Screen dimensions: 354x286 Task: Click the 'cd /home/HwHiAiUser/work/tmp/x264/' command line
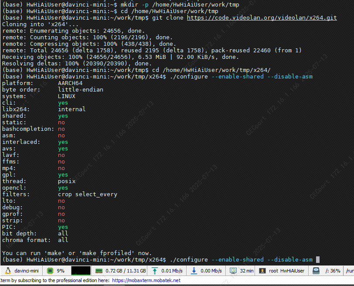136,70
